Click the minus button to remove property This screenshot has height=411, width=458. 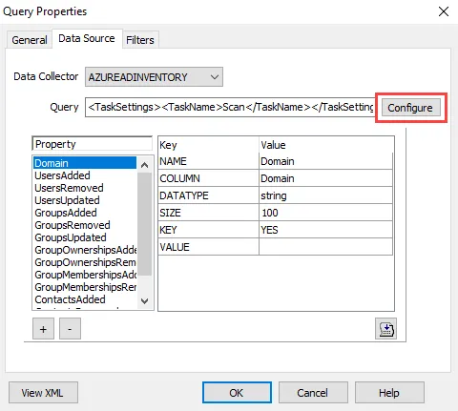click(70, 329)
